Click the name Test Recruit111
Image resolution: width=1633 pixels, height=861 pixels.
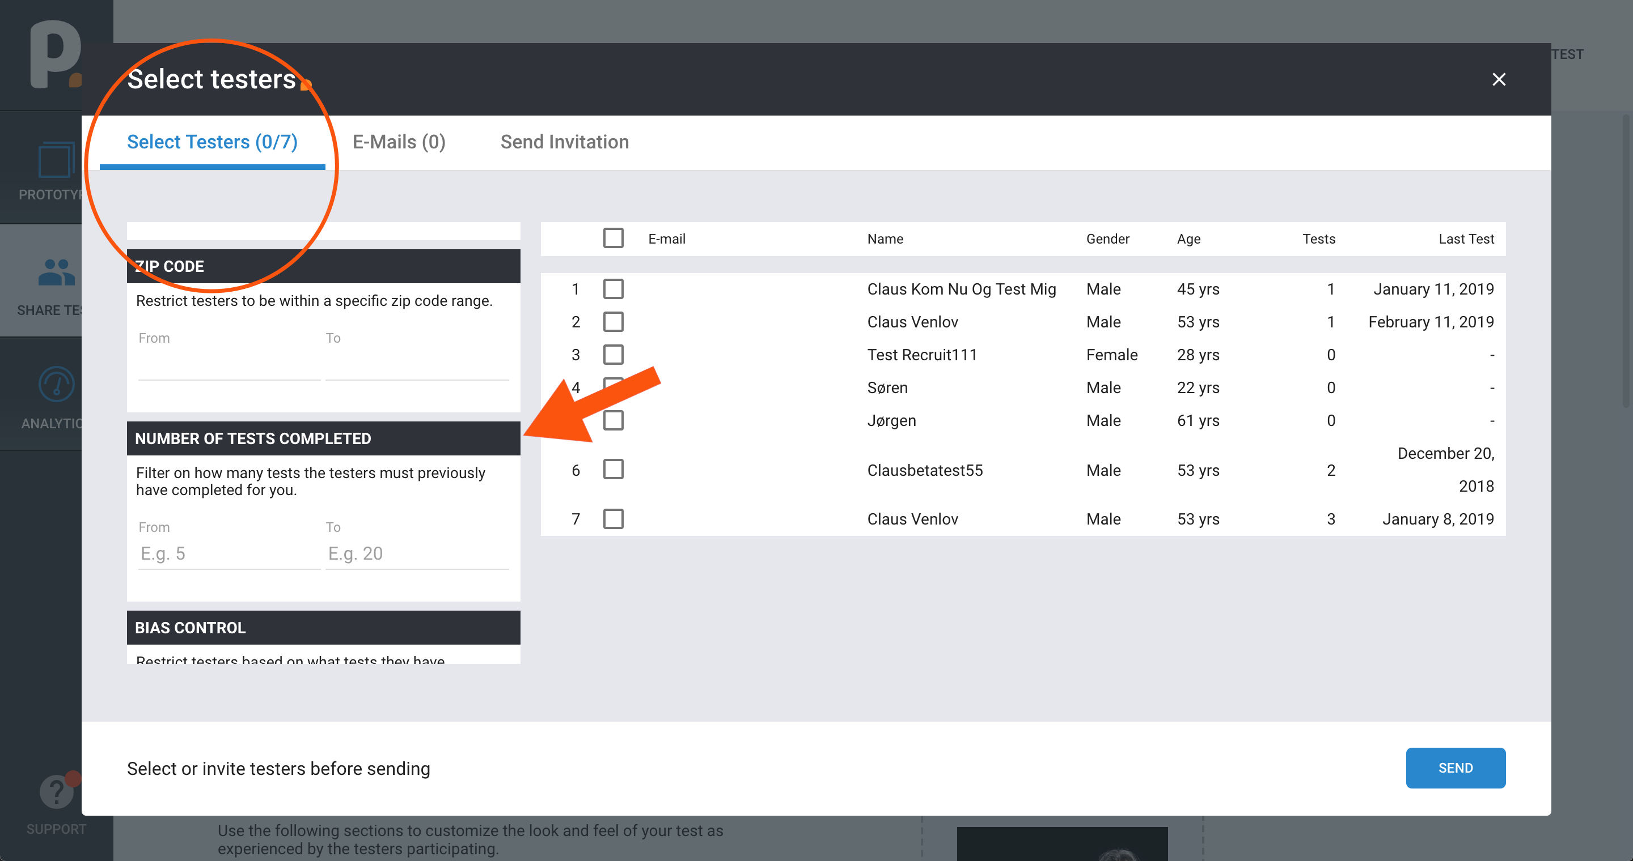pyautogui.click(x=922, y=355)
